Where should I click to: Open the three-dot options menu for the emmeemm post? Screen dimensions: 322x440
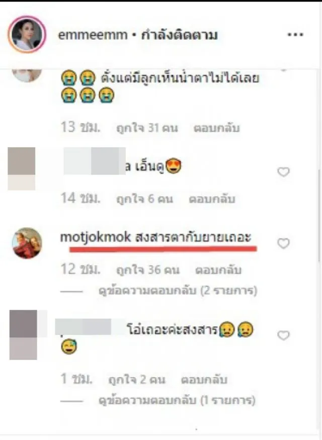[x=295, y=35]
